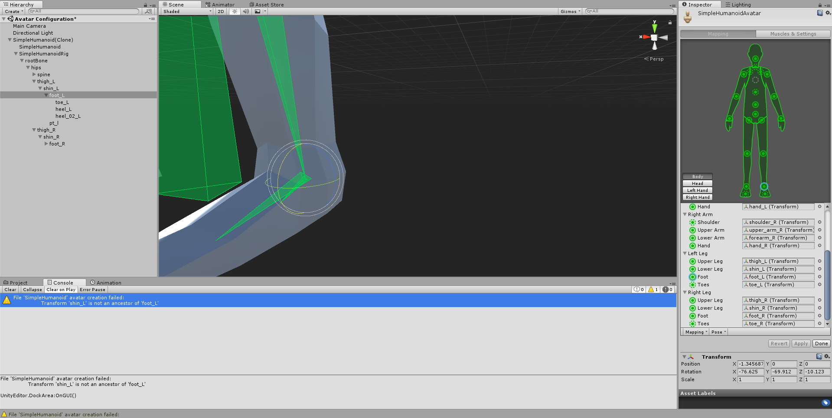Click the shin_L Transform object field

(x=778, y=269)
